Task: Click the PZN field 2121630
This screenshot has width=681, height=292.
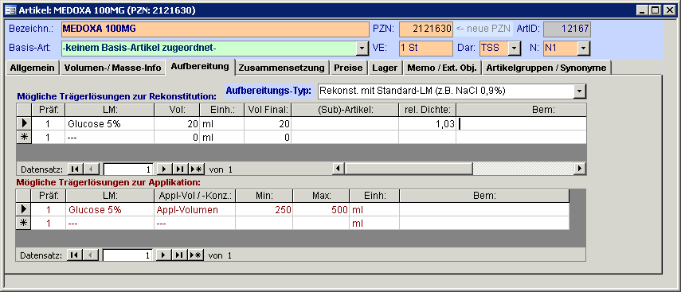Action: coord(426,29)
